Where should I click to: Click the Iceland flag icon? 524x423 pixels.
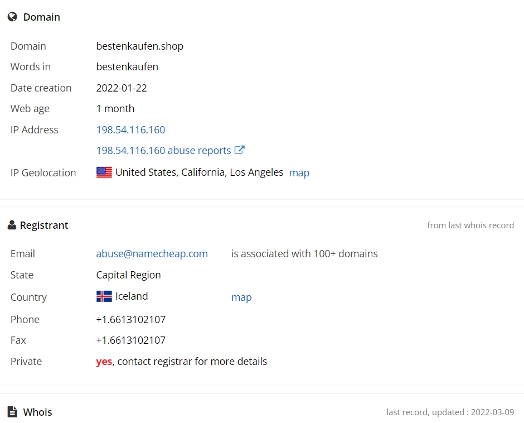pyautogui.click(x=104, y=296)
